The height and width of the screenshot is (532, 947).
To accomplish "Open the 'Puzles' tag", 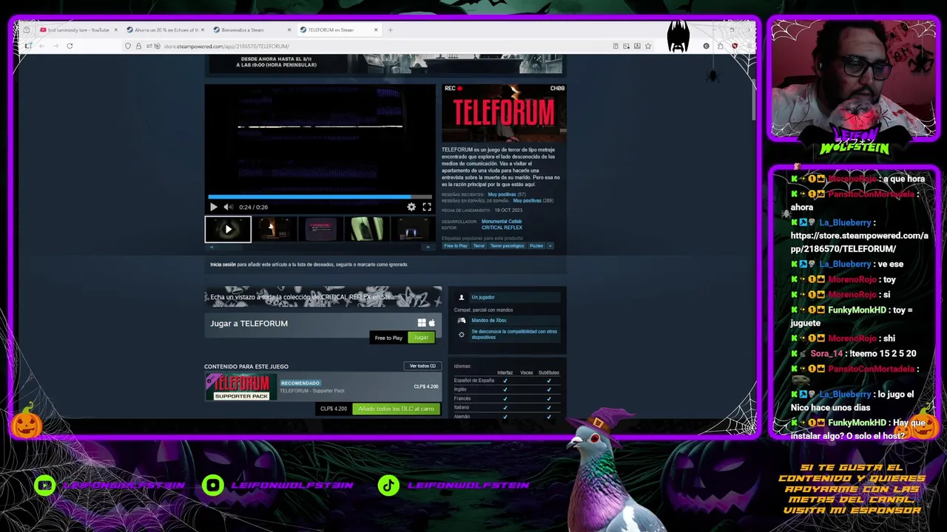I will pyautogui.click(x=536, y=246).
